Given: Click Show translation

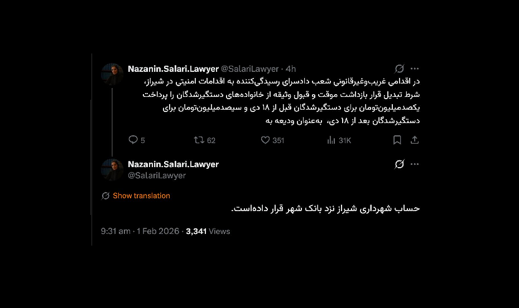Looking at the screenshot, I should coord(141,195).
